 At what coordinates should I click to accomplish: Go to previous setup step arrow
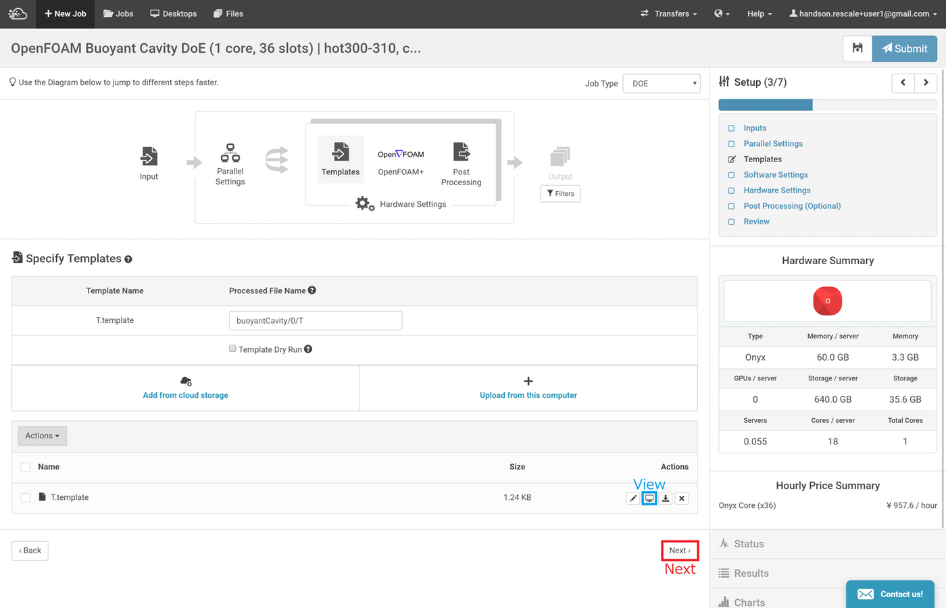[x=903, y=82]
